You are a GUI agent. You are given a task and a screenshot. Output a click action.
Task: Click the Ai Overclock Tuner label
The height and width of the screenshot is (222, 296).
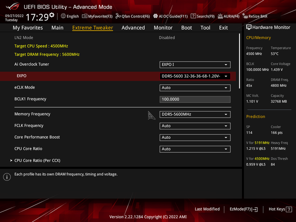tap(31, 64)
